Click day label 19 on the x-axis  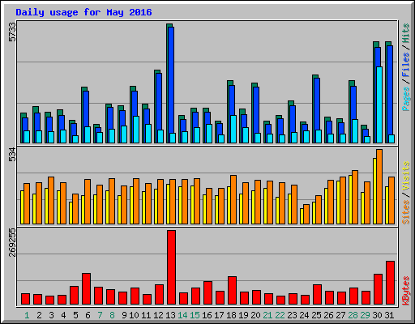point(243,315)
